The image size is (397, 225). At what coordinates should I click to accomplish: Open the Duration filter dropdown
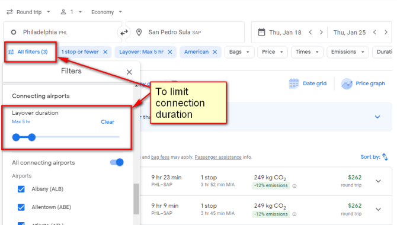click(x=382, y=52)
